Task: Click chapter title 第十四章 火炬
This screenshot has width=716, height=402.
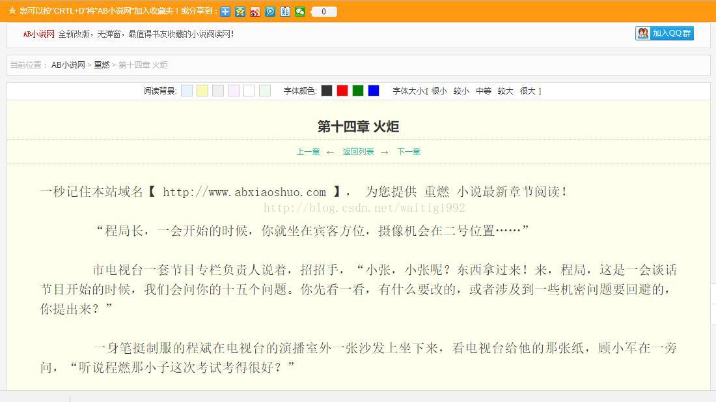Action: point(359,126)
